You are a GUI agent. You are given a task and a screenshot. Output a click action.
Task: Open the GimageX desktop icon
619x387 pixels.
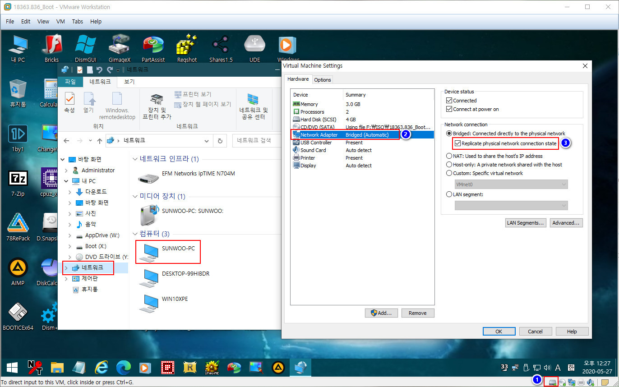120,48
